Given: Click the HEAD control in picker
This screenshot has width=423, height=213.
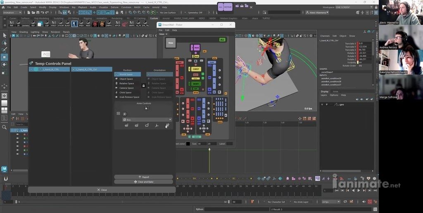Looking at the screenshot, I should pyautogui.click(x=196, y=47).
